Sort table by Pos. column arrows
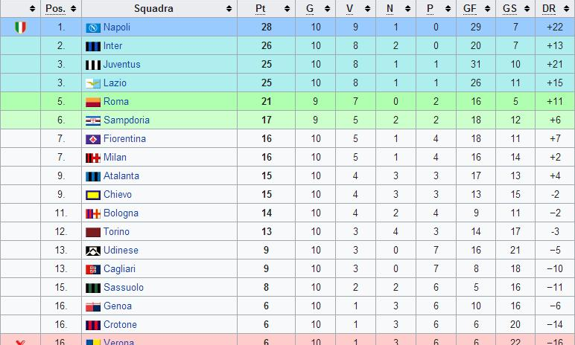The image size is (575, 345). coord(73,8)
